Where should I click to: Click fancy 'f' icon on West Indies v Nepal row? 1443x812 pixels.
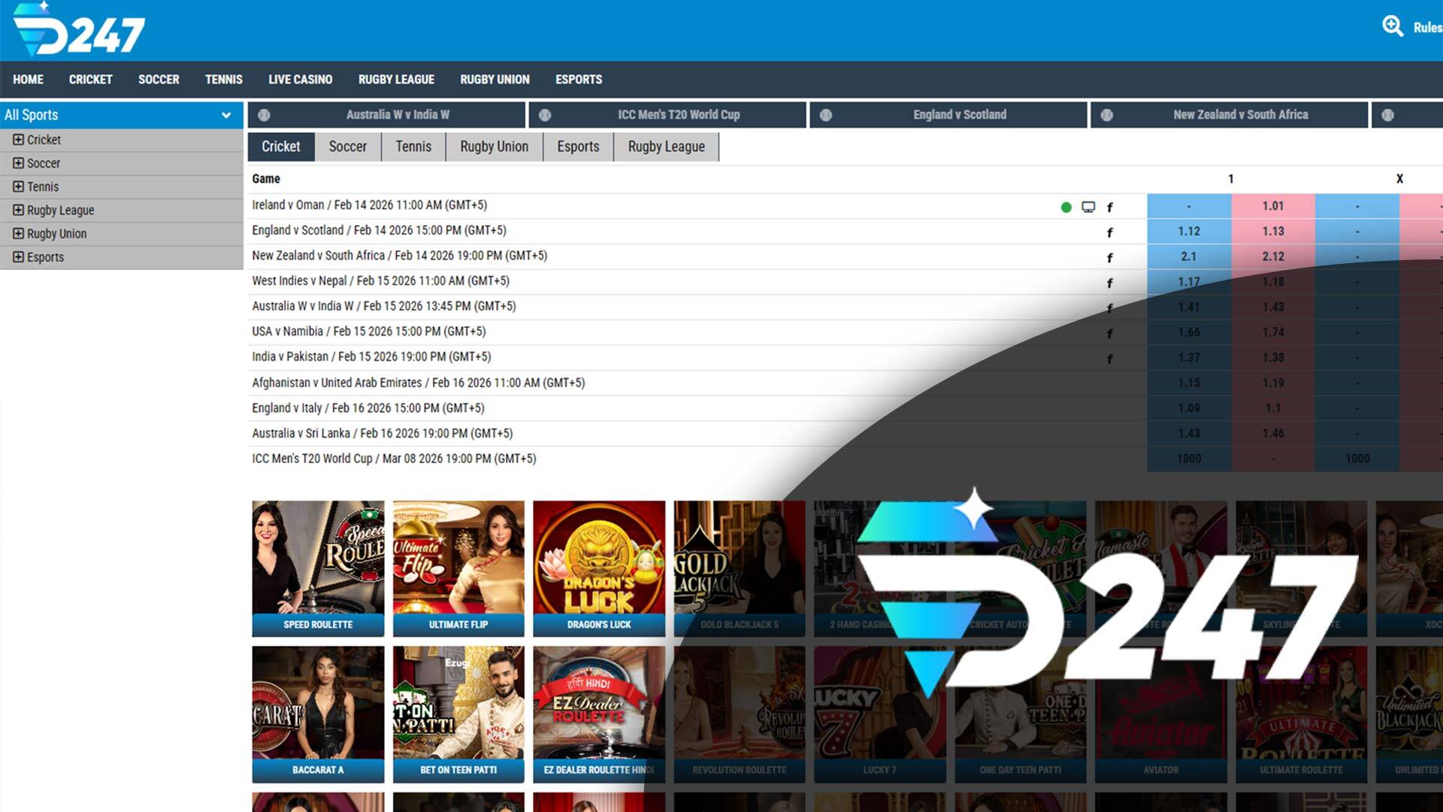[x=1109, y=283]
